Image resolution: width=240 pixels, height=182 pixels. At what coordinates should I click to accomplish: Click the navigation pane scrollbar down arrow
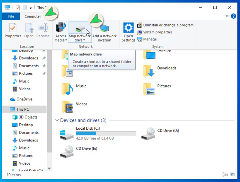coord(49,169)
